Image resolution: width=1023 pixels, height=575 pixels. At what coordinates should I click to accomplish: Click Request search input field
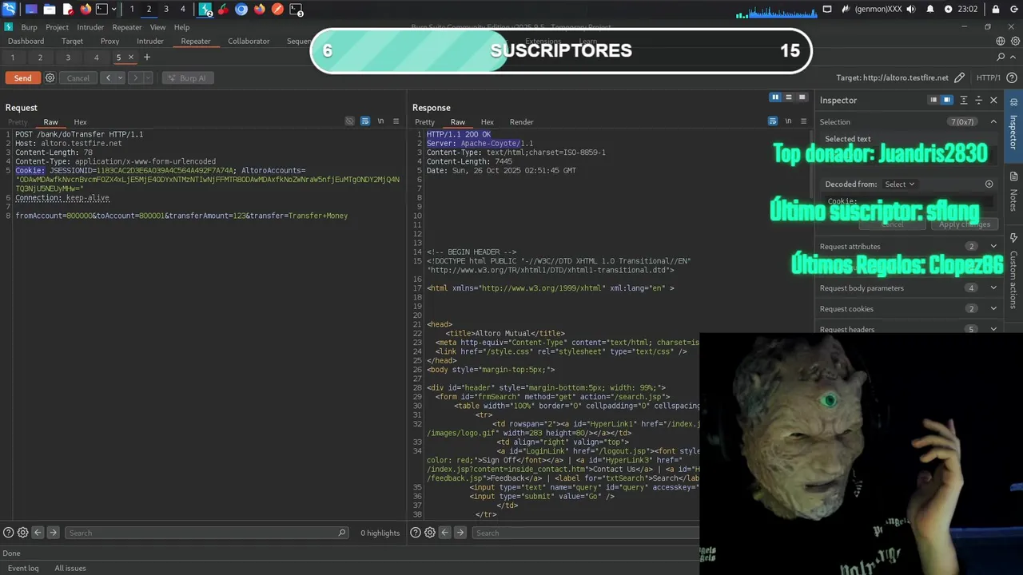[206, 533]
